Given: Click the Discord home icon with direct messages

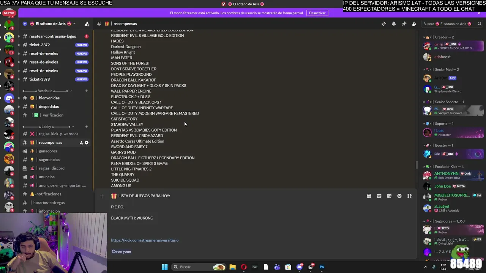Looking at the screenshot, I should pyautogui.click(x=9, y=98).
